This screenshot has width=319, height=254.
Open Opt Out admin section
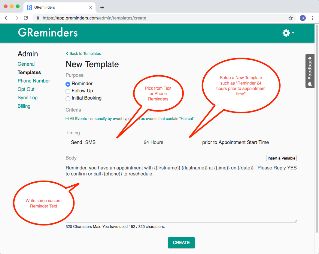(26, 89)
